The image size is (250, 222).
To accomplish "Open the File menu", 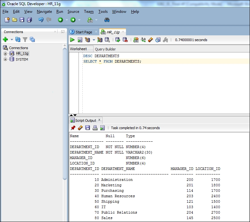I will click(5, 12).
